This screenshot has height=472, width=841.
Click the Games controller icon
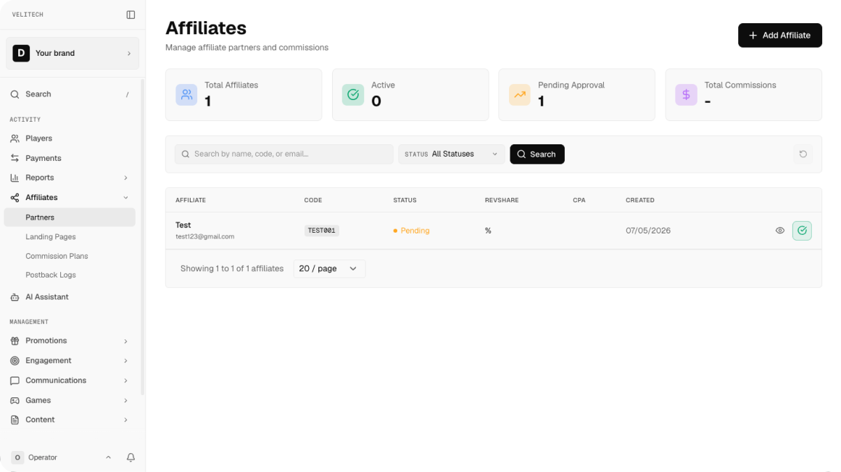[14, 400]
